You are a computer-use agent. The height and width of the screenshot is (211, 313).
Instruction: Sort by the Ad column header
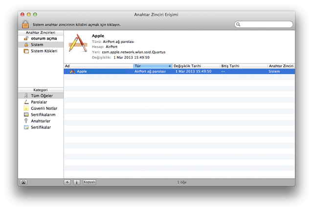click(99, 66)
